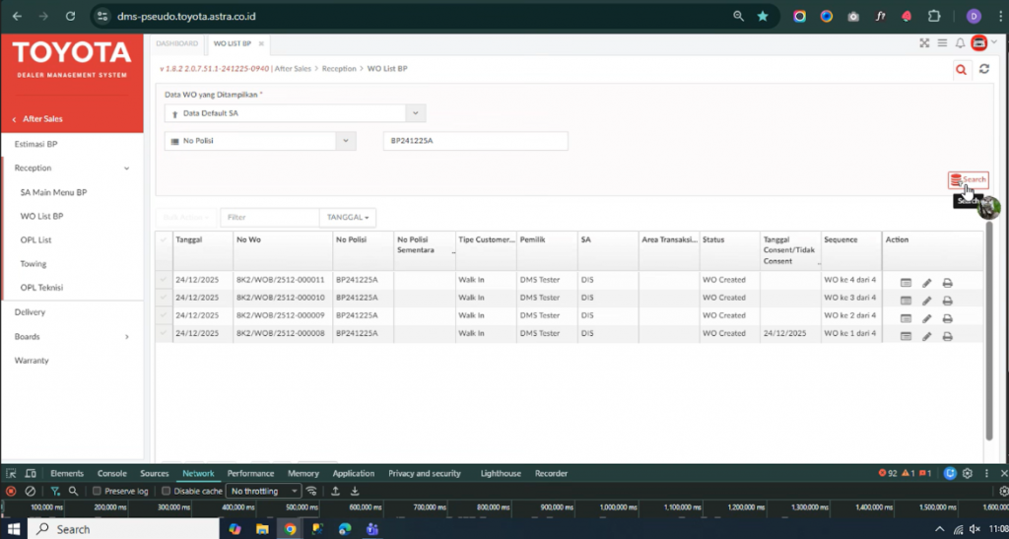Screen dimensions: 1009x539
Task: Enable the Disable cache checkbox
Action: (167, 491)
